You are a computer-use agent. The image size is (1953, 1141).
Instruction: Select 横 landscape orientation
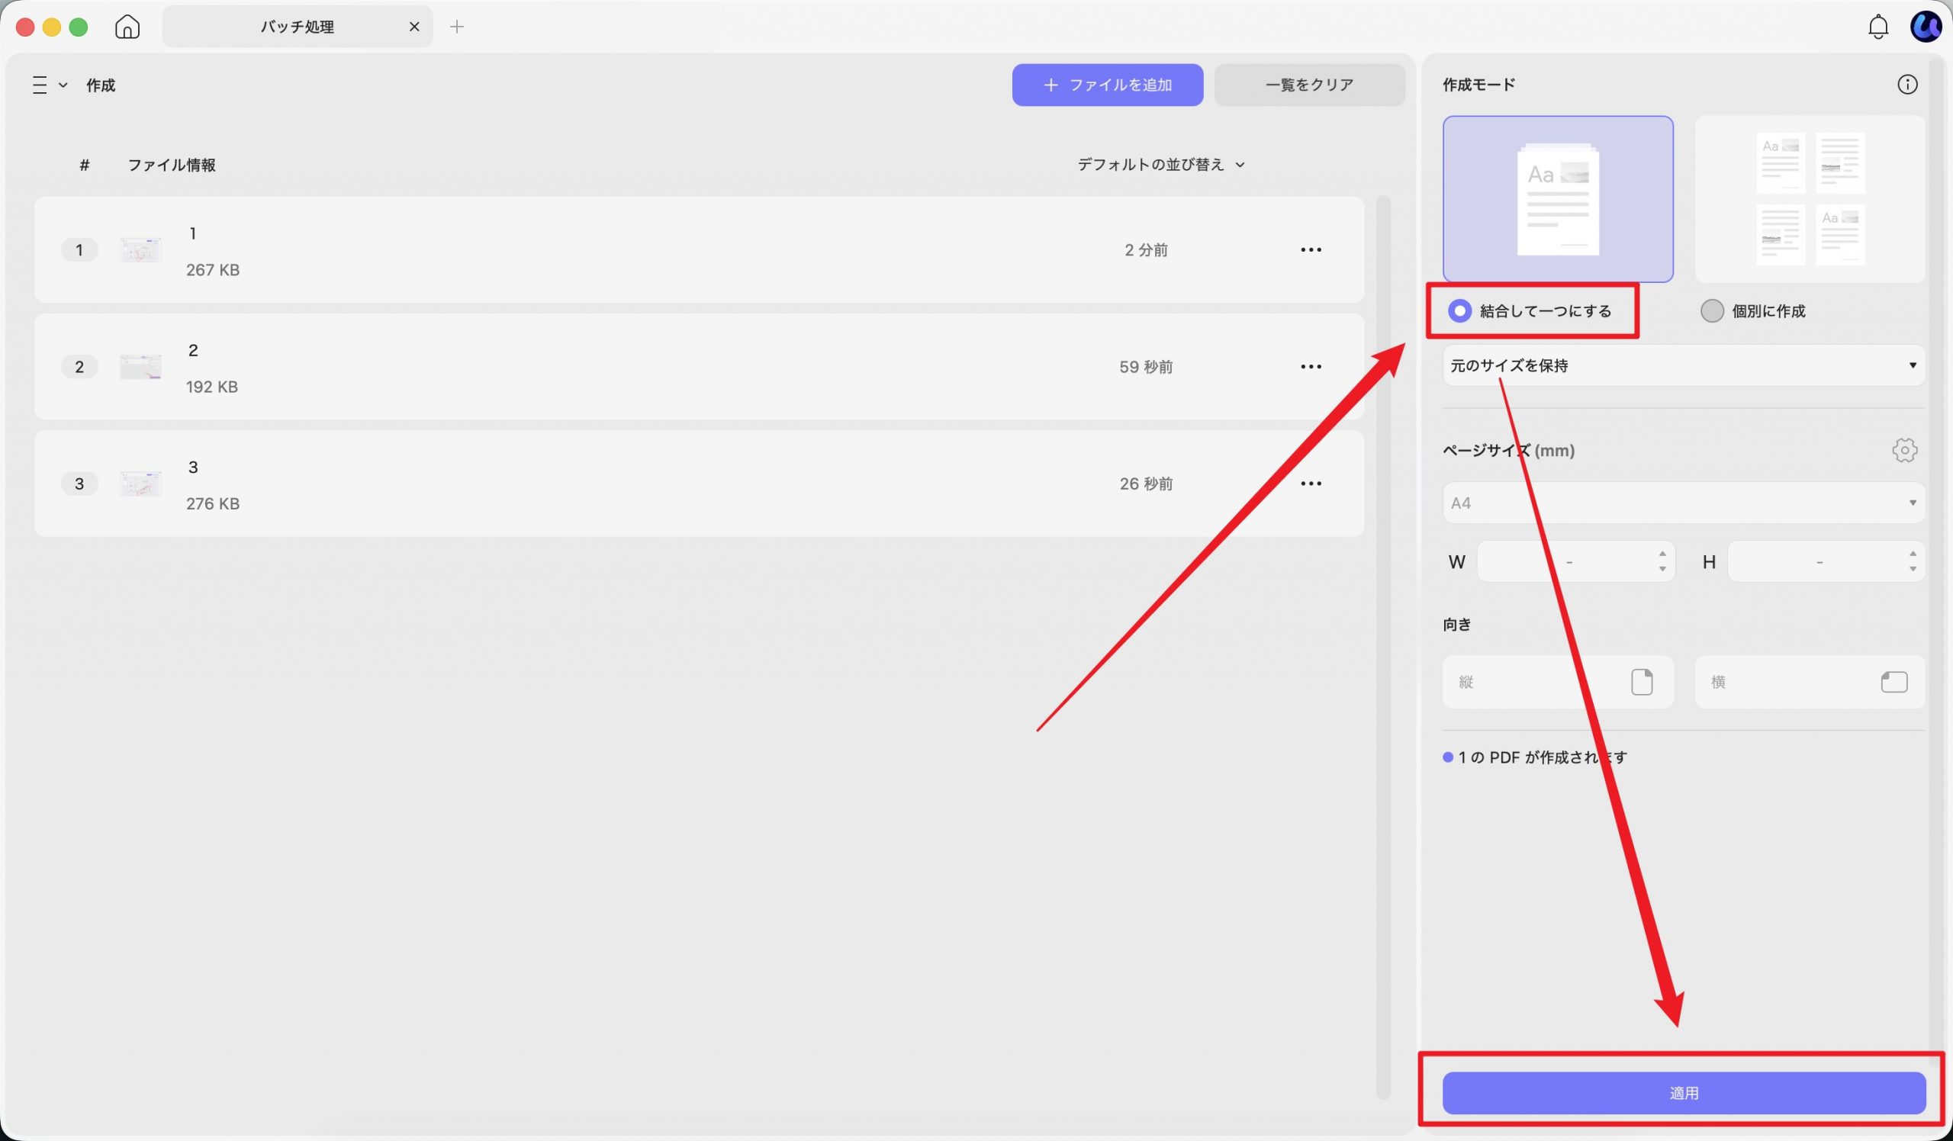click(x=1810, y=682)
